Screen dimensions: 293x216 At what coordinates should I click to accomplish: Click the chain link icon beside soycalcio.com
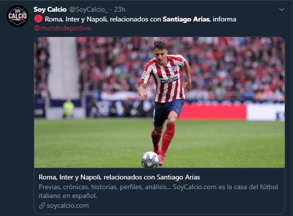tap(42, 206)
